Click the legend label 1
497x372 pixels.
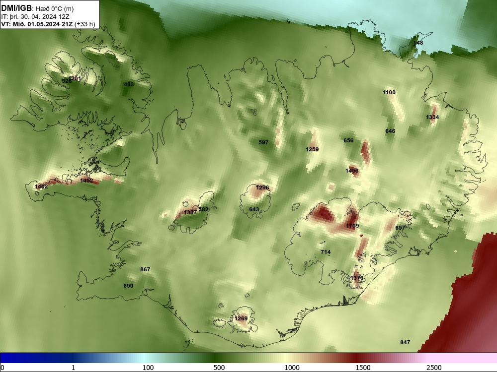(73, 368)
